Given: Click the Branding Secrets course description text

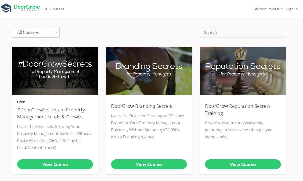Looking at the screenshot, I should [x=148, y=126].
